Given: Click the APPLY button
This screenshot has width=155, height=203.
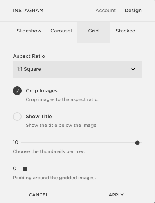Looking at the screenshot, I should tap(116, 195).
